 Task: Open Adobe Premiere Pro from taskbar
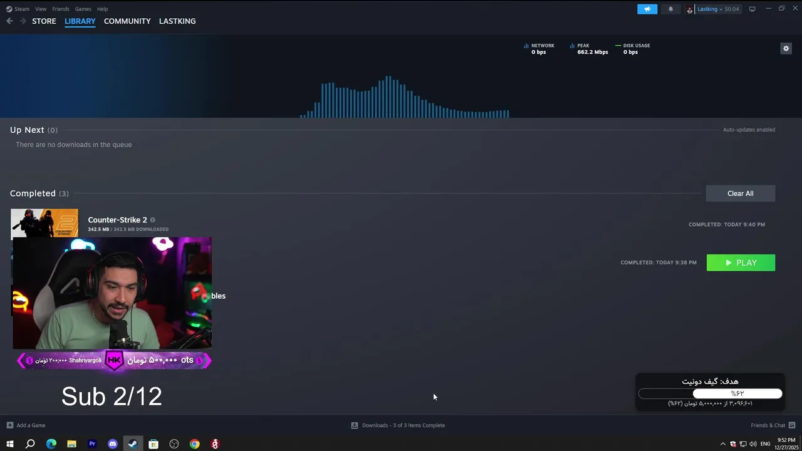[92, 444]
